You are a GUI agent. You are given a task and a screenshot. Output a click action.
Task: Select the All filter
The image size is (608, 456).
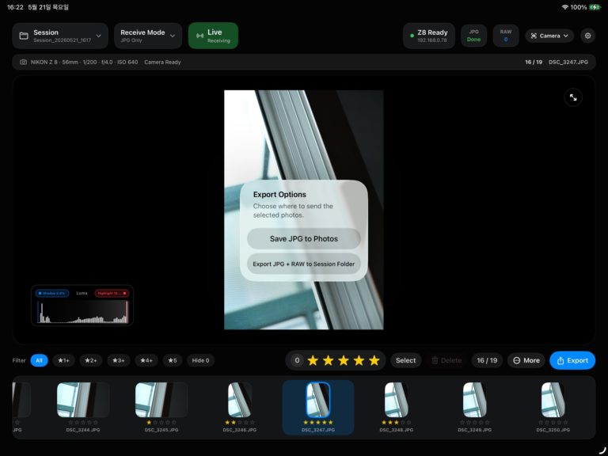coord(39,360)
